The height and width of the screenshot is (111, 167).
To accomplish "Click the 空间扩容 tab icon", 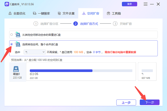I will pyautogui.click(x=84, y=14).
